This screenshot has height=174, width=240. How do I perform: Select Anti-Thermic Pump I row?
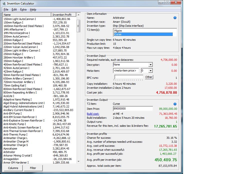coord(39,135)
